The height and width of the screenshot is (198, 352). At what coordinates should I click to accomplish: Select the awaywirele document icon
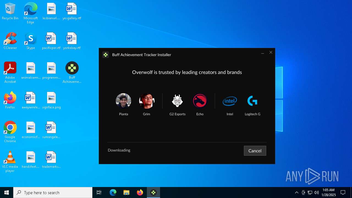click(x=31, y=100)
